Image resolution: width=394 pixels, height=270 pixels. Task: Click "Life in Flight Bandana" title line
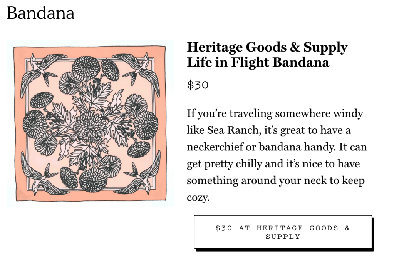pos(258,62)
